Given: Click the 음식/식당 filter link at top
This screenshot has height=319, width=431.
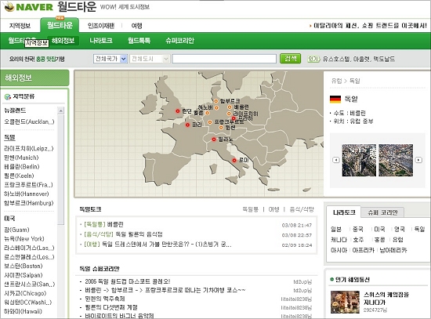Looking at the screenshot, I should click(x=302, y=209).
